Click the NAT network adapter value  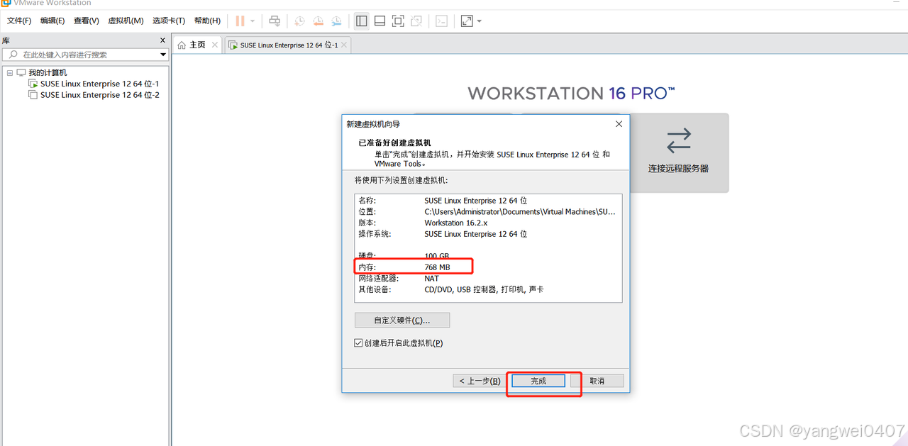[x=432, y=279]
